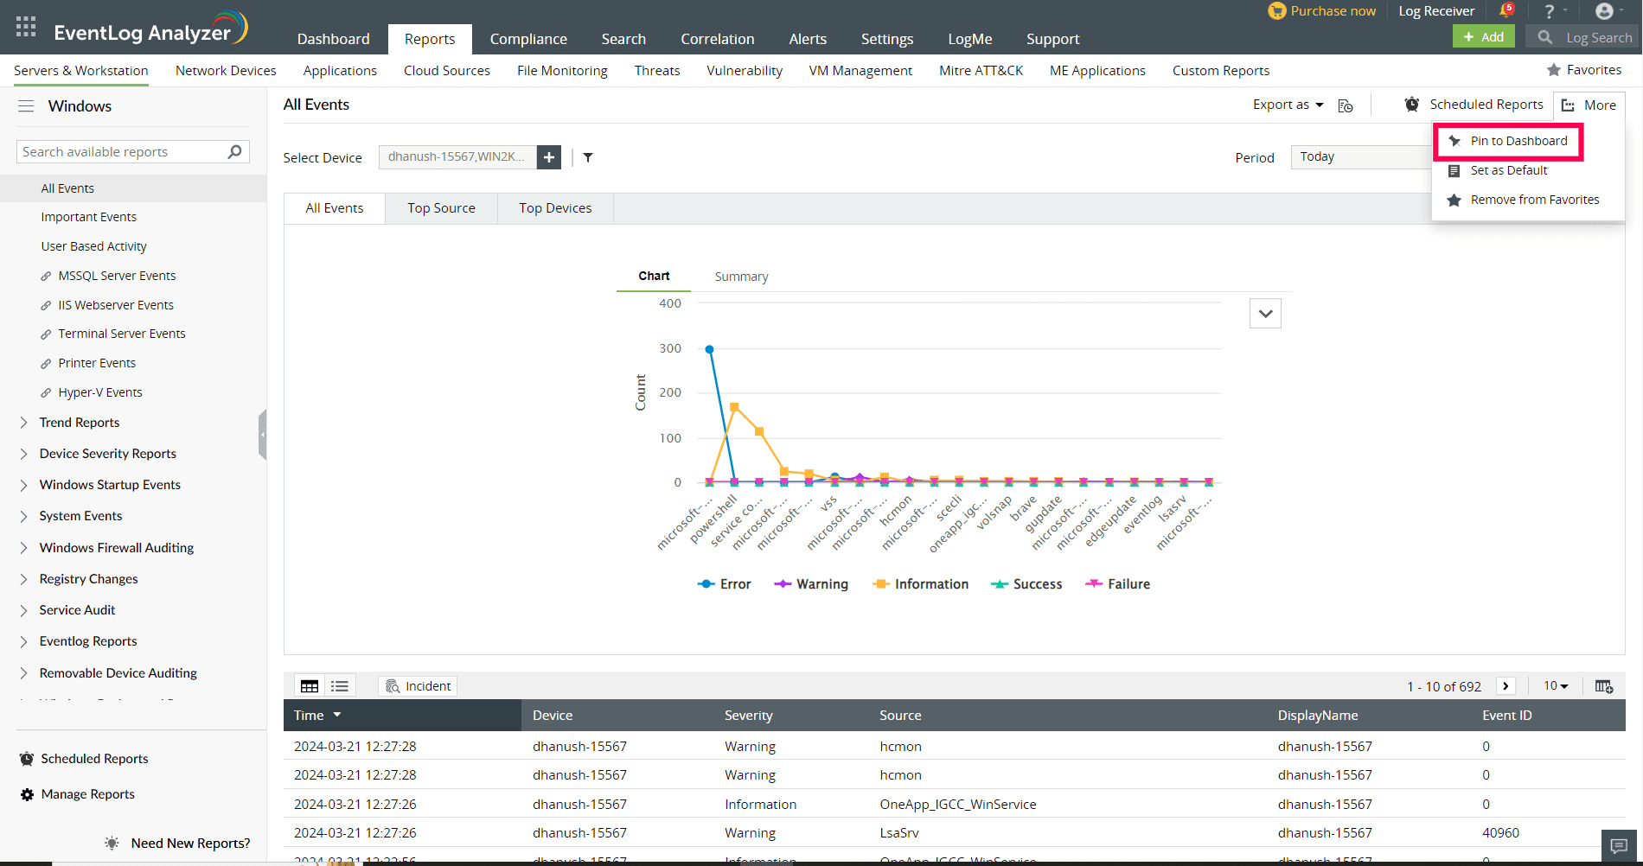
Task: Collapse the Windows sidebar hamburger menu
Action: pos(26,106)
